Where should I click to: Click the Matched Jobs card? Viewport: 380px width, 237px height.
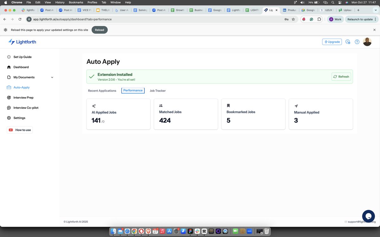[186, 114]
